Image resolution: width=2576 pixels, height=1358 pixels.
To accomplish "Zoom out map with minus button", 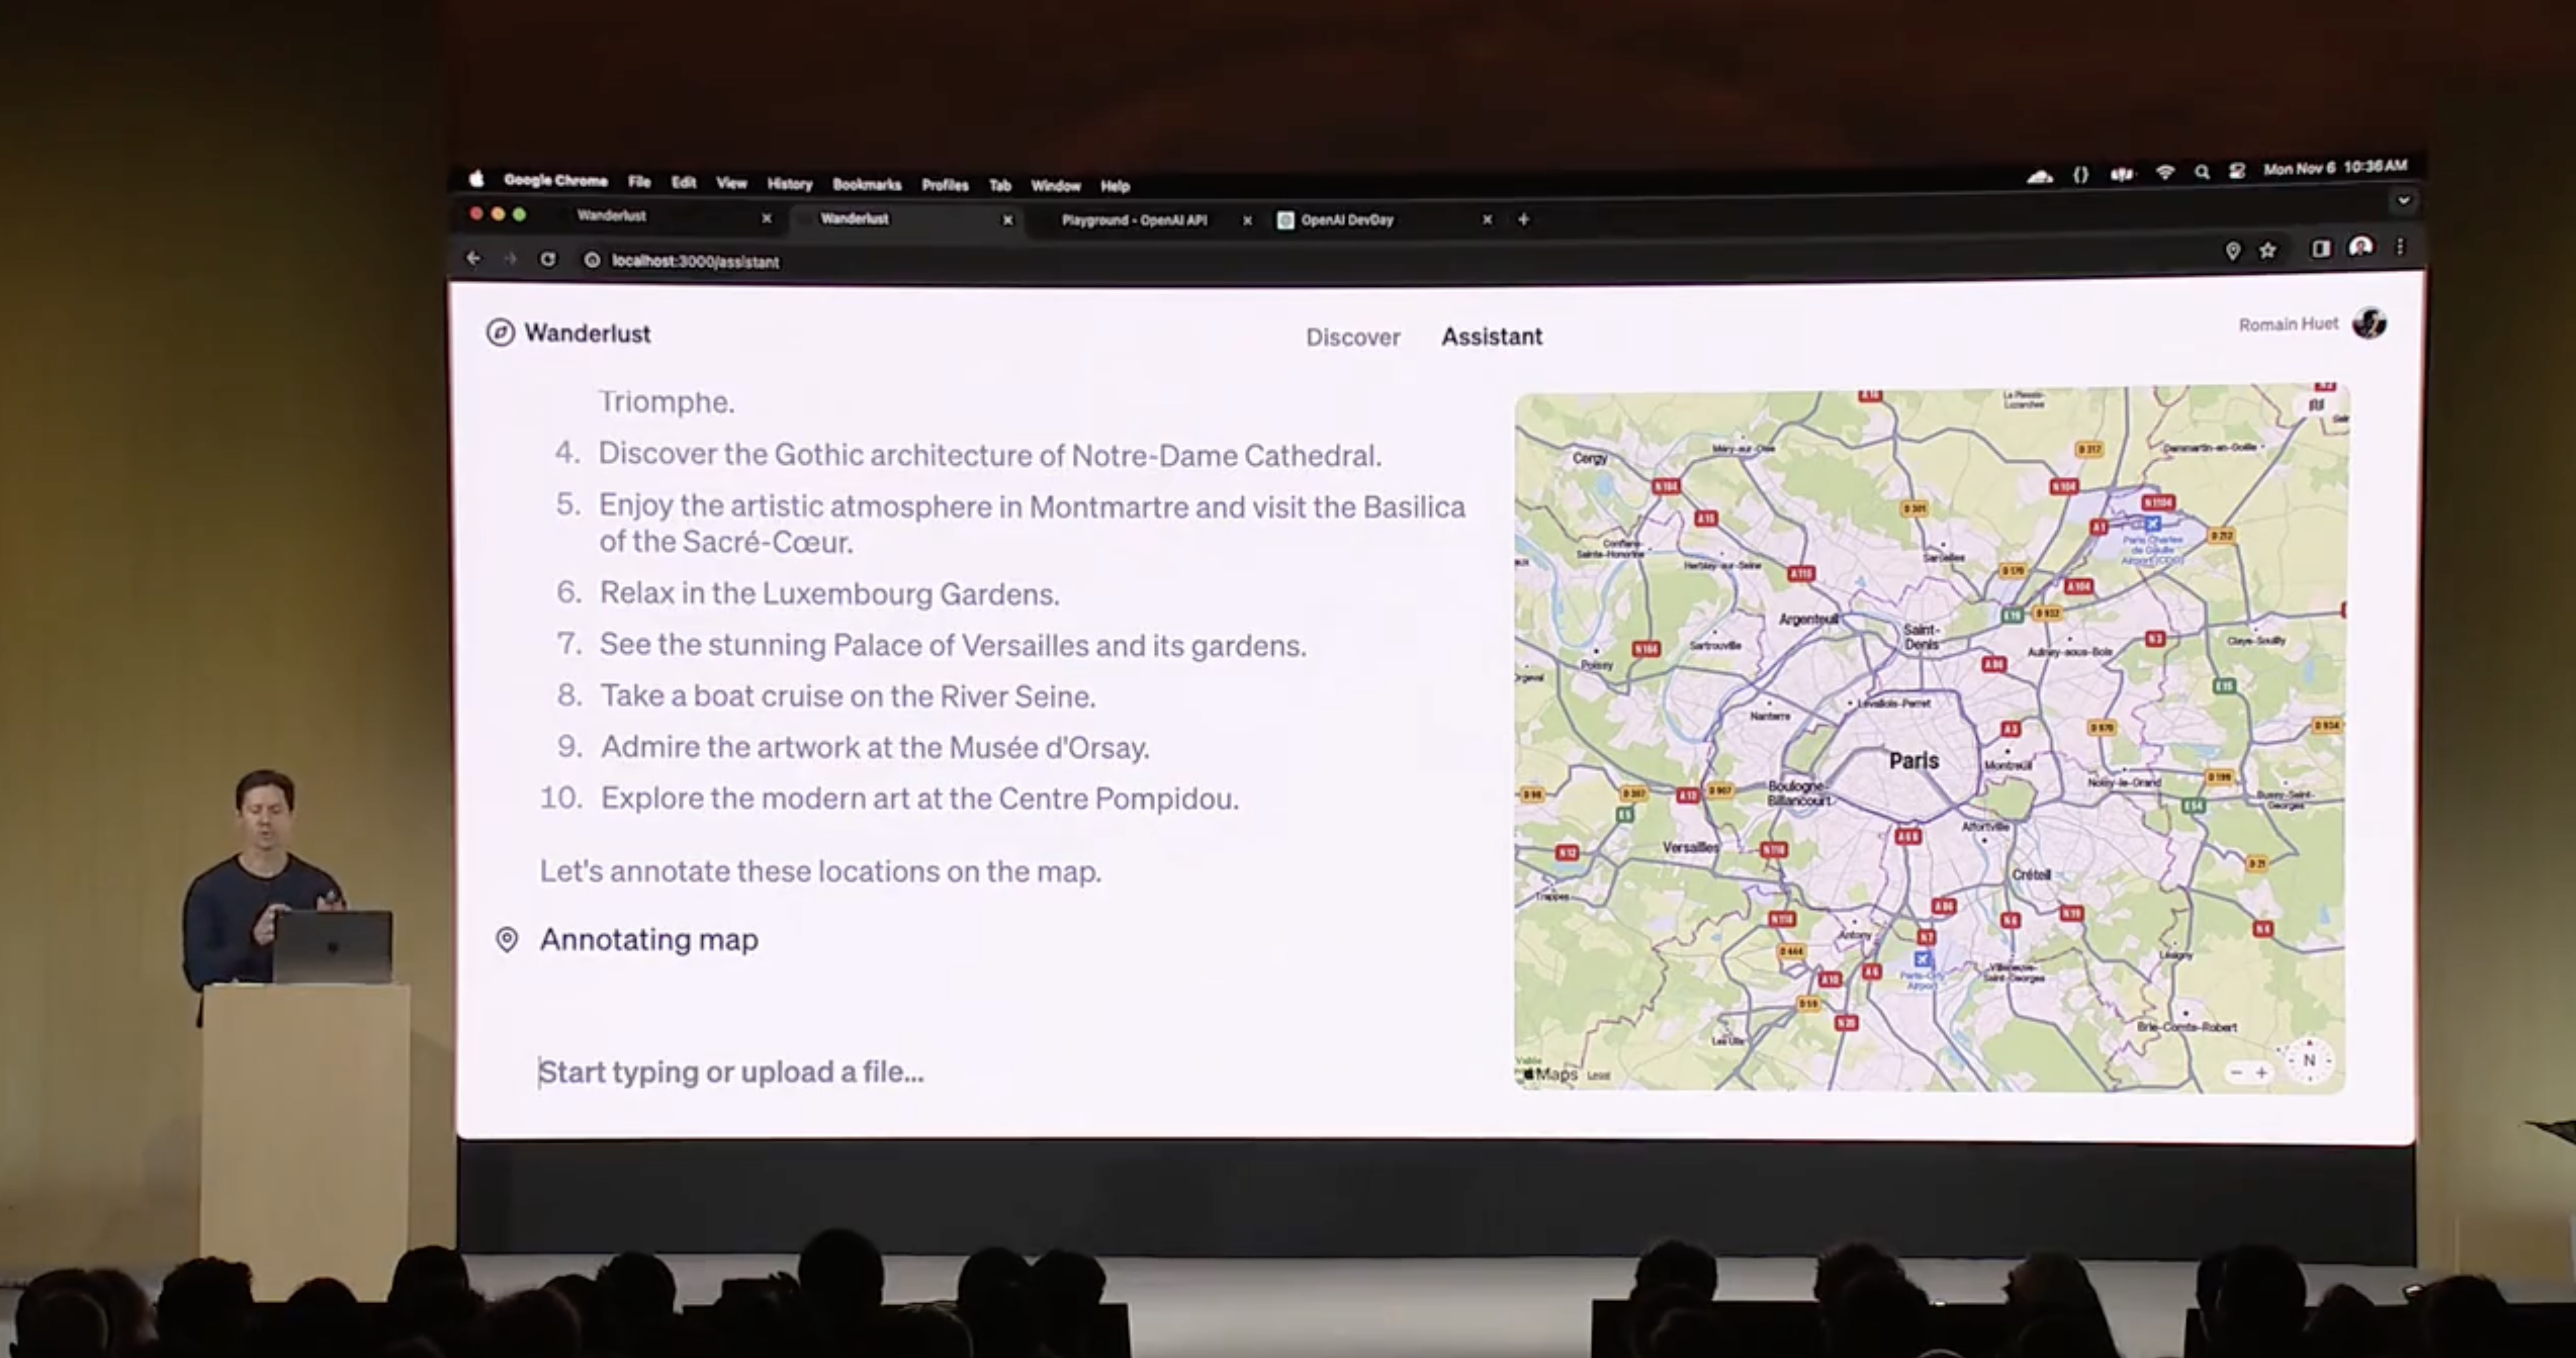I will point(2237,1072).
